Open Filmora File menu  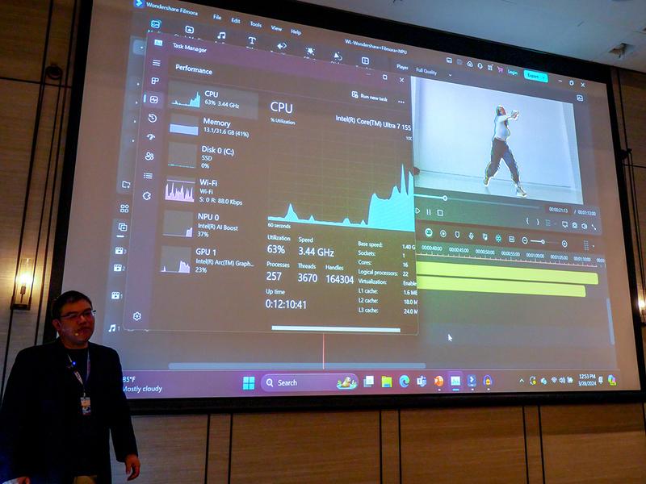pos(217,17)
